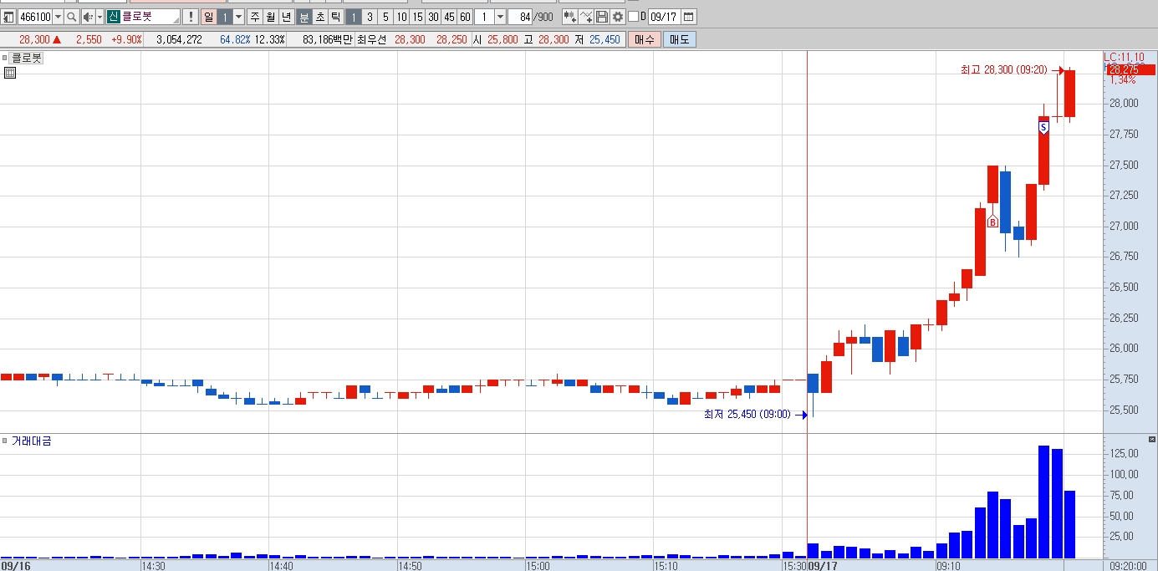Open the 일 period number dropdown arrow
Viewport: 1158px width, 571px height.
click(x=238, y=17)
